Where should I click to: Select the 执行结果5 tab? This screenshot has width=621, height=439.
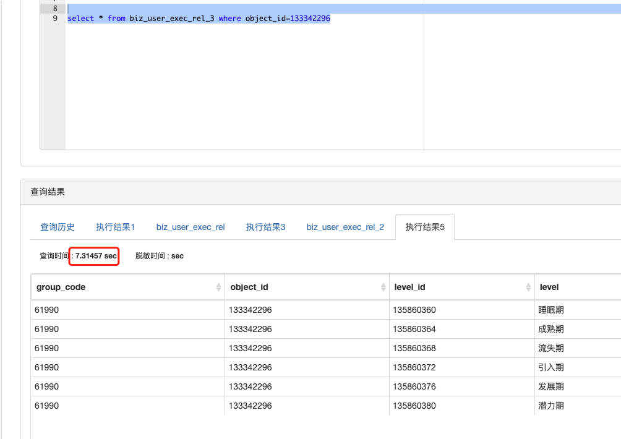(424, 227)
